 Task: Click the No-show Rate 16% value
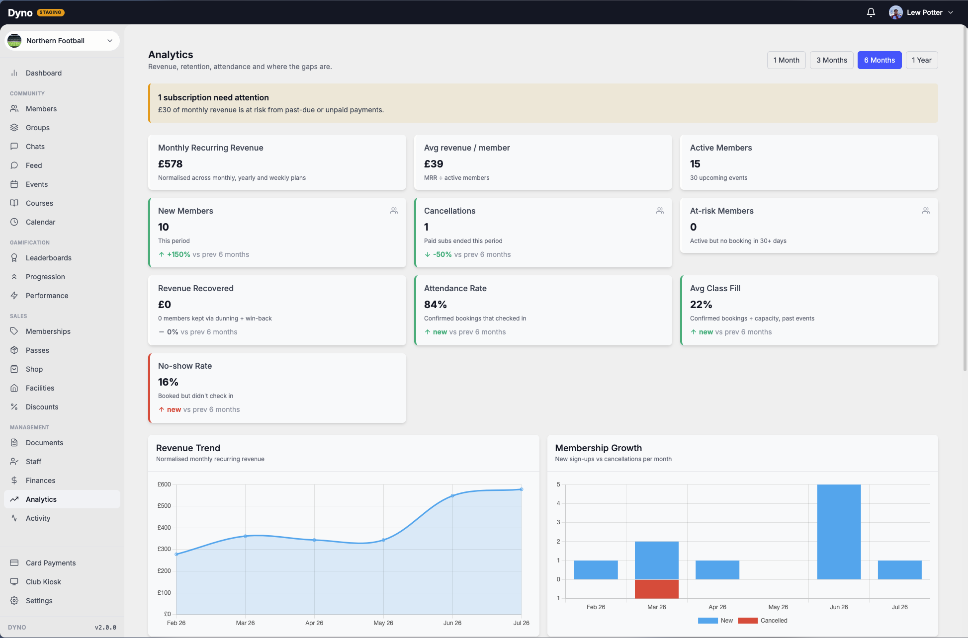coord(168,382)
